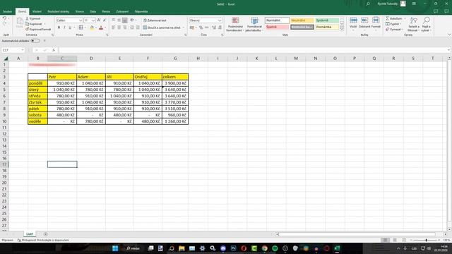Expand the Merge and Center dropdown arrow
Image resolution: width=452 pixels, height=254 pixels.
[184, 28]
